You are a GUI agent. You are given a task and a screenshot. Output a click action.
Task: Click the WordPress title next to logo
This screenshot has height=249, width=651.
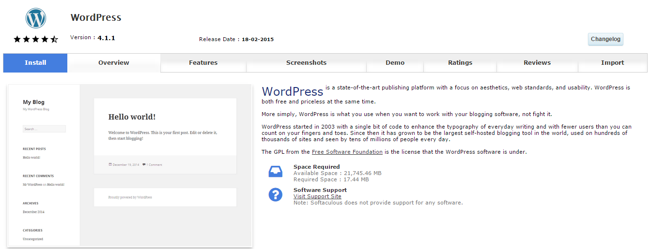pos(96,18)
